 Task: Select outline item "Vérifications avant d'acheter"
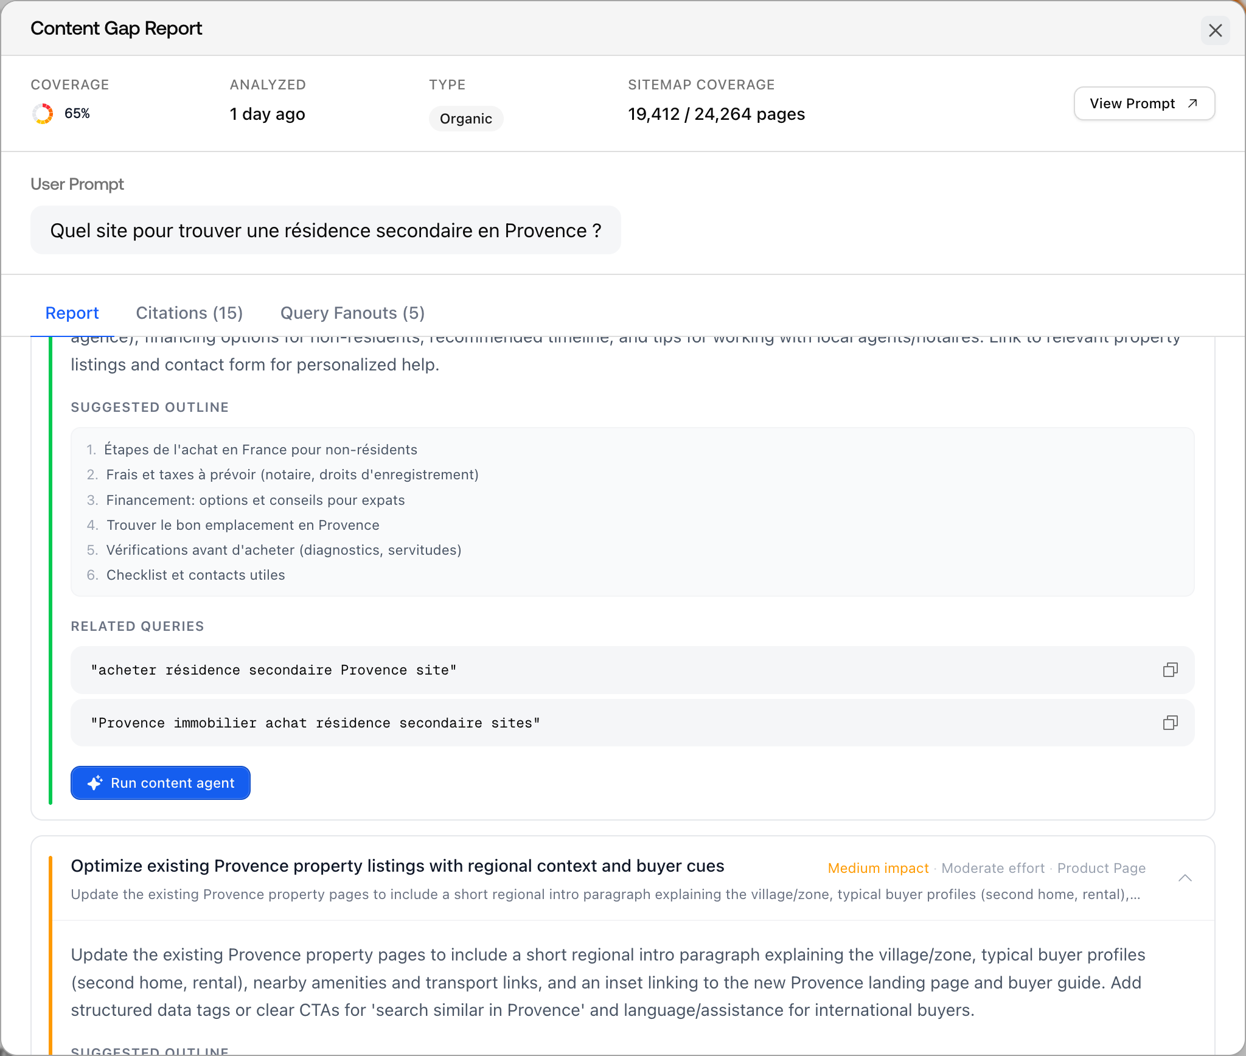284,550
